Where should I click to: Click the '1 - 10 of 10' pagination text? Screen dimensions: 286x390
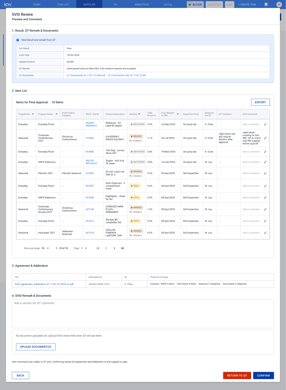(62, 248)
